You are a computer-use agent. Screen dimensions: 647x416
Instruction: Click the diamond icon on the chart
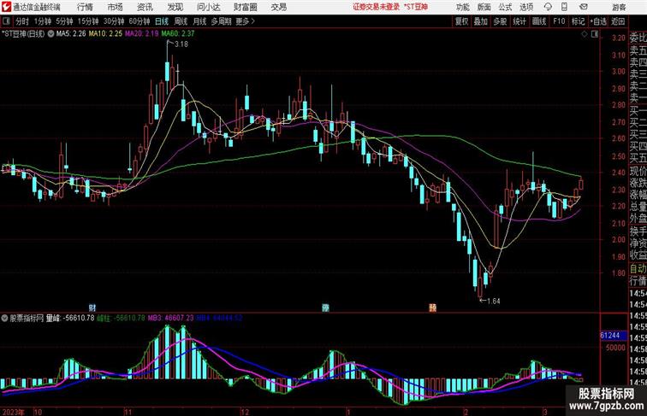[x=585, y=34]
